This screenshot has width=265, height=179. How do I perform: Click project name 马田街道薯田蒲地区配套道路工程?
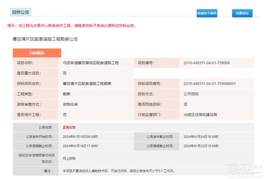click(90, 63)
